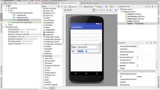Image resolution: width=160 pixels, height=90 pixels.
Task: Switch to the Text editor tab
Action: (52, 88)
